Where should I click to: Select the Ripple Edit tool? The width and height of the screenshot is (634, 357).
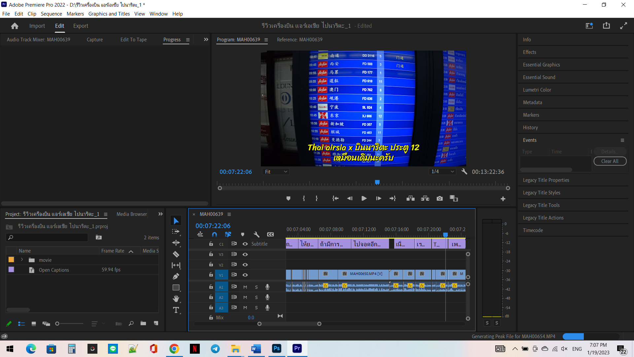[x=176, y=243]
